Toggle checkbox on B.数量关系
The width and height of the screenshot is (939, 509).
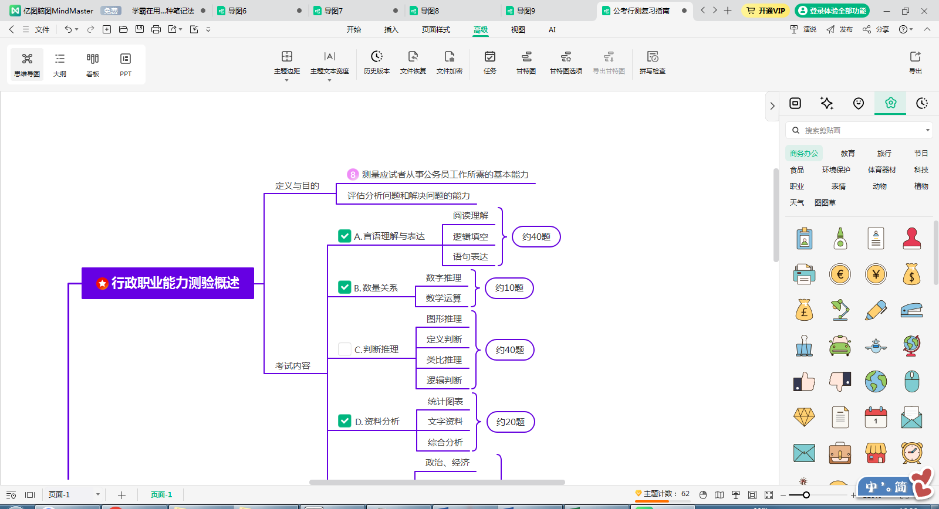coord(345,287)
